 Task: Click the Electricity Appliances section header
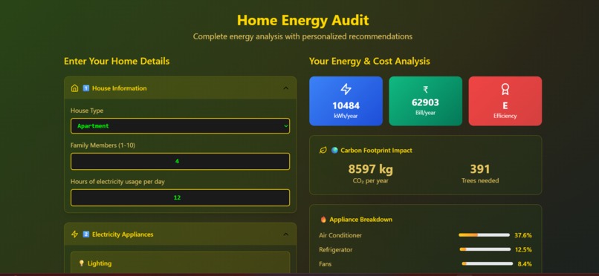pyautogui.click(x=180, y=234)
